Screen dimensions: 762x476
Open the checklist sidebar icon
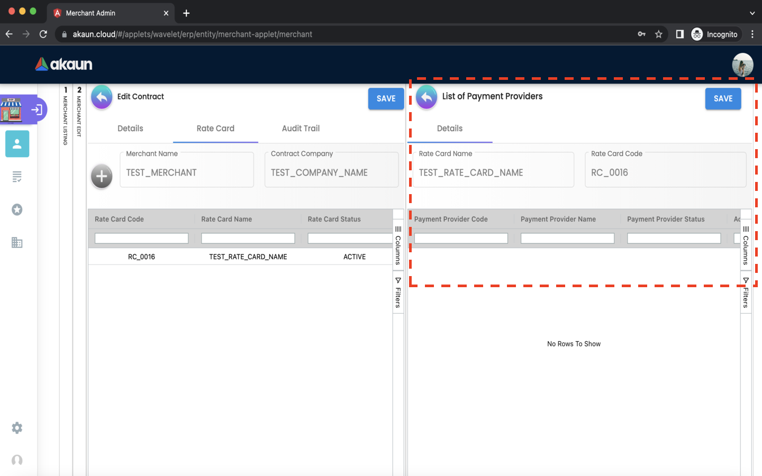coord(17,177)
